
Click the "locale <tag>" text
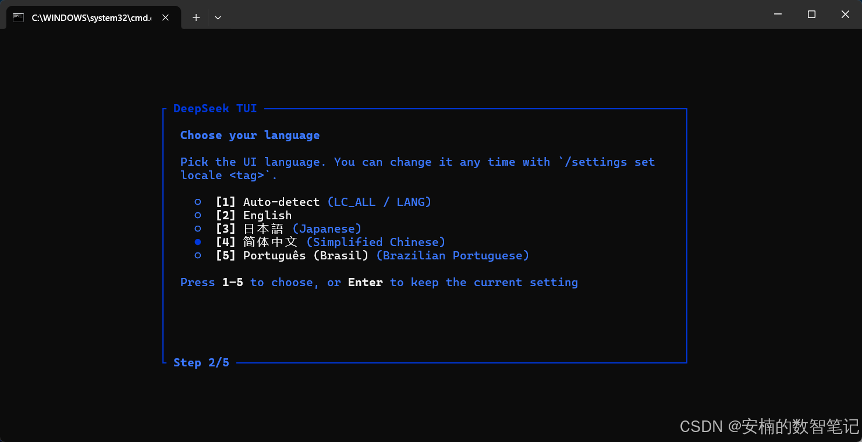pyautogui.click(x=222, y=176)
